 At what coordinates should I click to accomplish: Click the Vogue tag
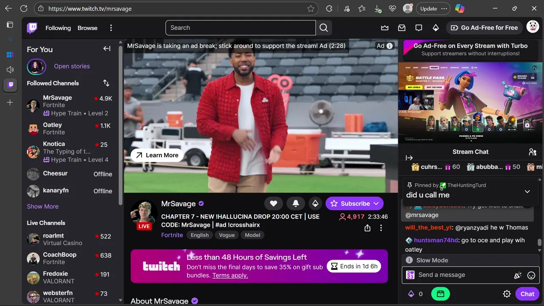coord(227,235)
